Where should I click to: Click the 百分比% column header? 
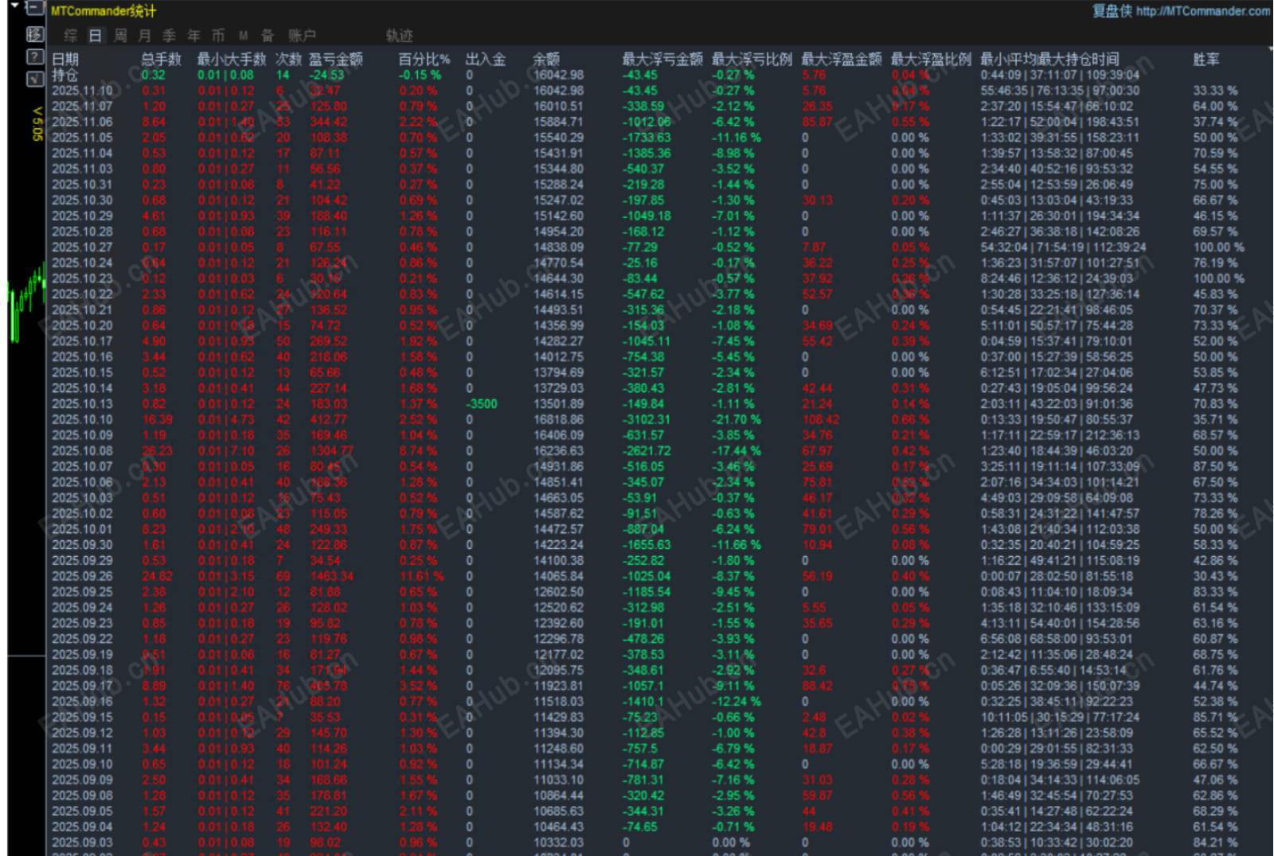pyautogui.click(x=424, y=59)
